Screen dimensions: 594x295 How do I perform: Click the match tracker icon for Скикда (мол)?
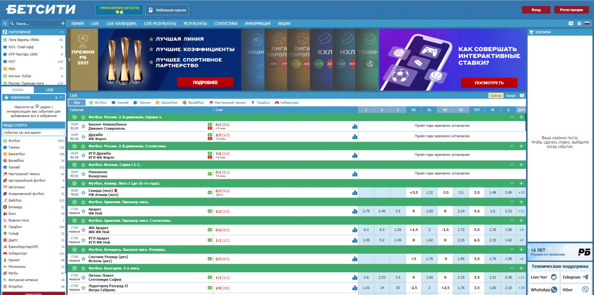pyautogui.click(x=210, y=193)
